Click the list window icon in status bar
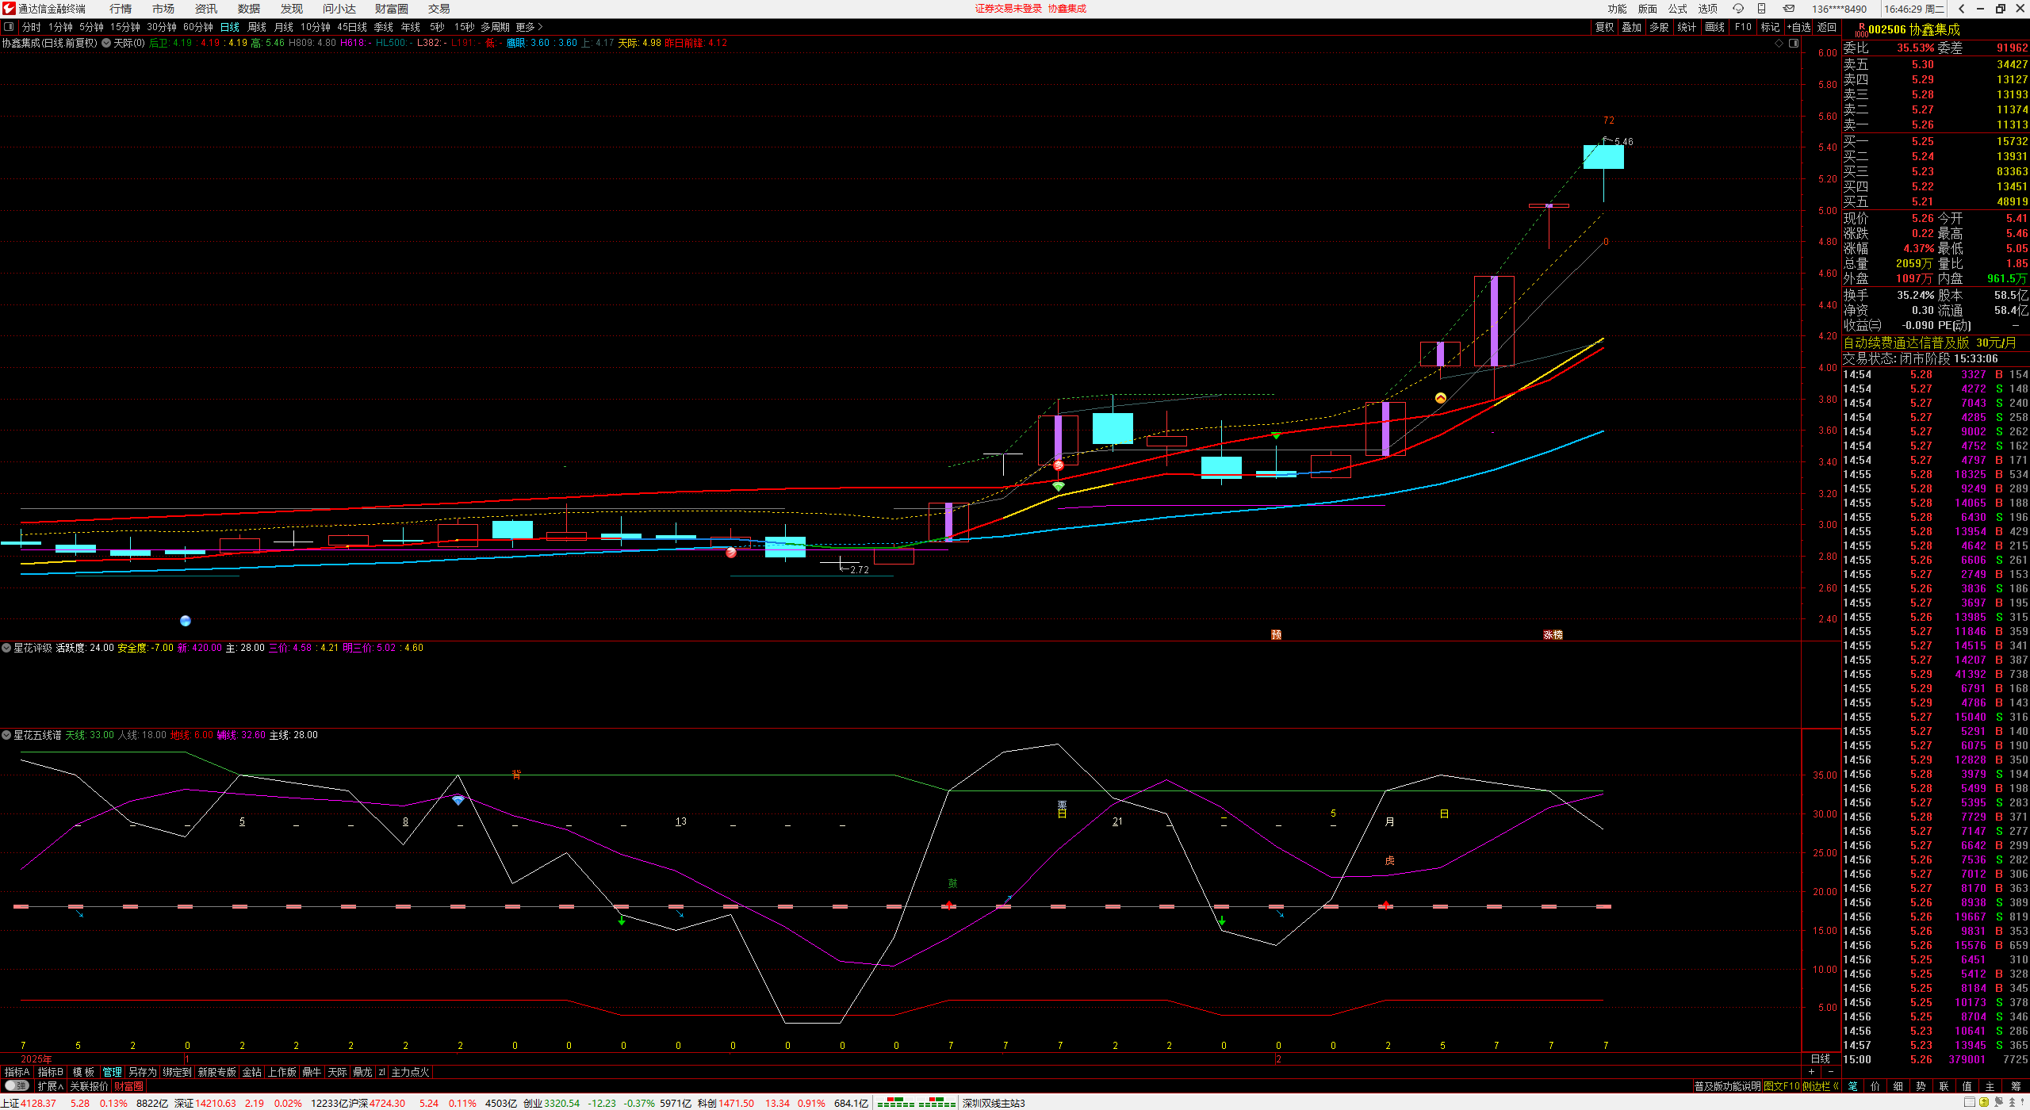Viewport: 2030px width, 1110px height. click(1970, 1103)
